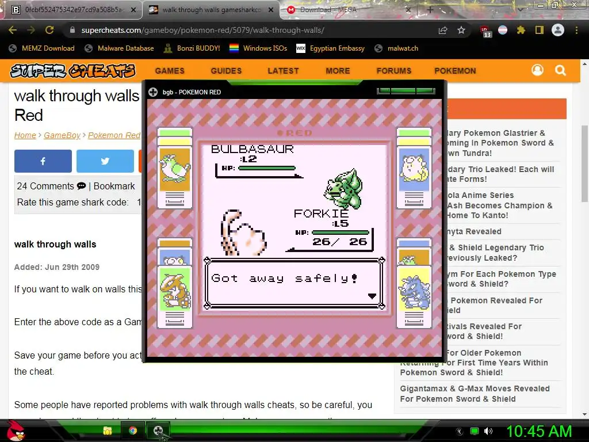This screenshot has width=589, height=442.
Task: Click FORKIE's HP bar in the game
Action: pyautogui.click(x=341, y=233)
